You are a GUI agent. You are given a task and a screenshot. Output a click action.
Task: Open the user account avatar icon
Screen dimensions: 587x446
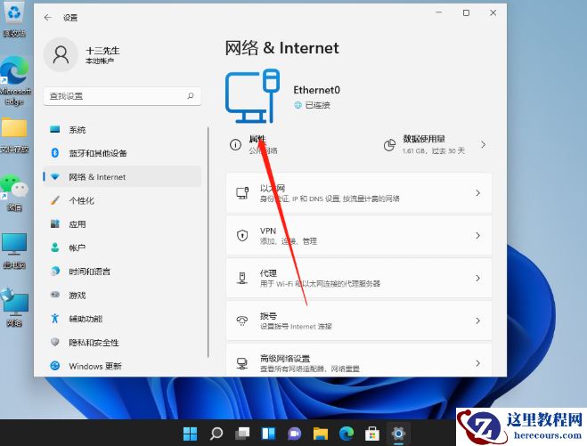click(61, 54)
